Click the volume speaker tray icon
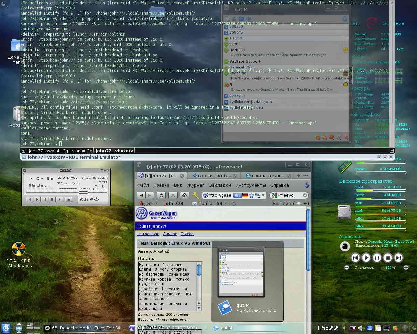Screen dimensions: 417x334 (x=361, y=328)
